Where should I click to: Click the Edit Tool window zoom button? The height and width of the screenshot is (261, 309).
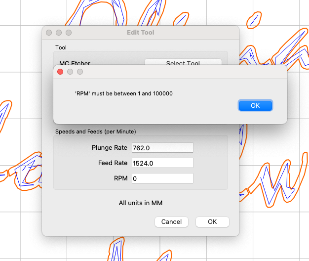coord(69,33)
